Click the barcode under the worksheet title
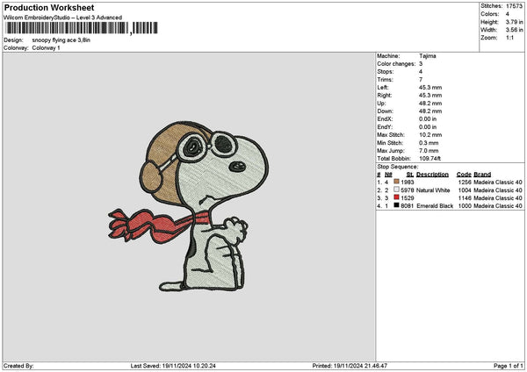The height and width of the screenshot is (372, 527). [82, 28]
